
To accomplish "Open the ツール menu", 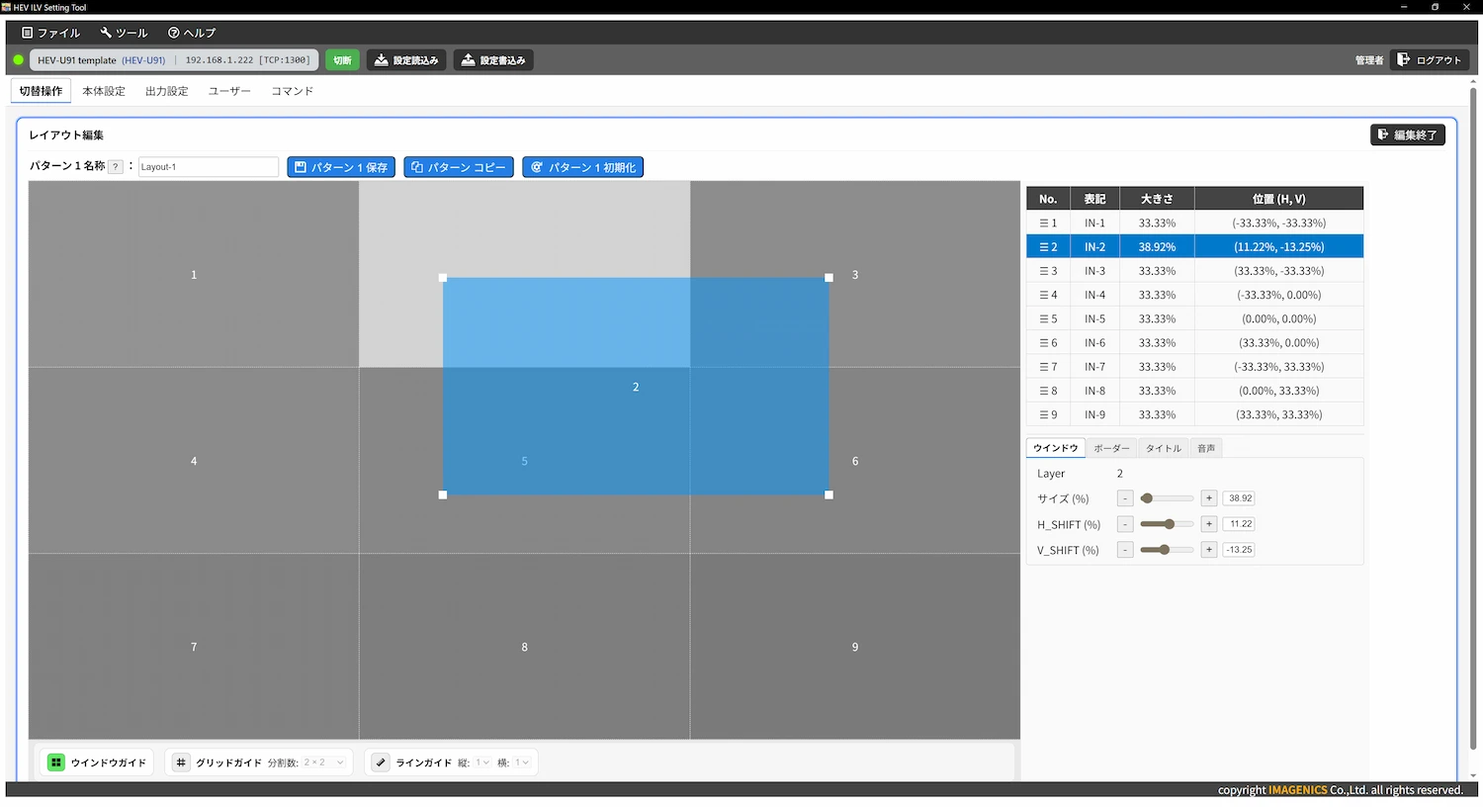I will 124,33.
